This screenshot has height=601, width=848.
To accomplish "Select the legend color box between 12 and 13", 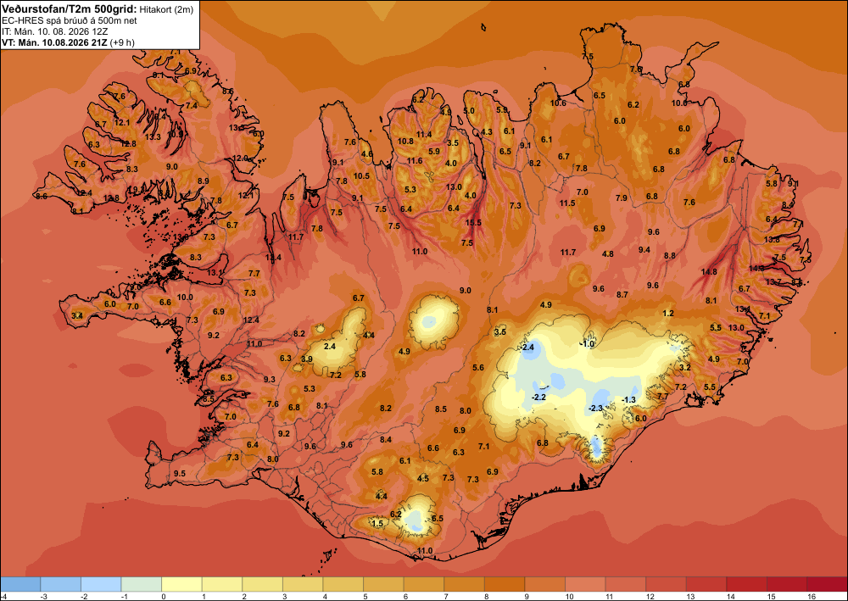I will [667, 584].
